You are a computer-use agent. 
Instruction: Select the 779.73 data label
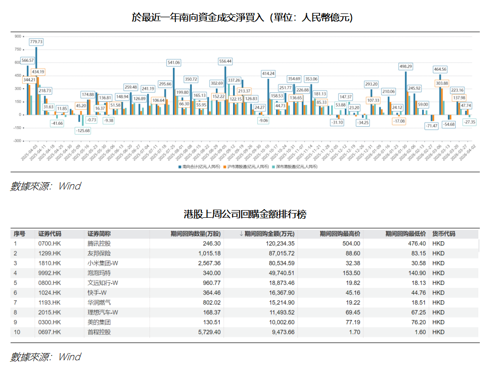[x=36, y=42]
